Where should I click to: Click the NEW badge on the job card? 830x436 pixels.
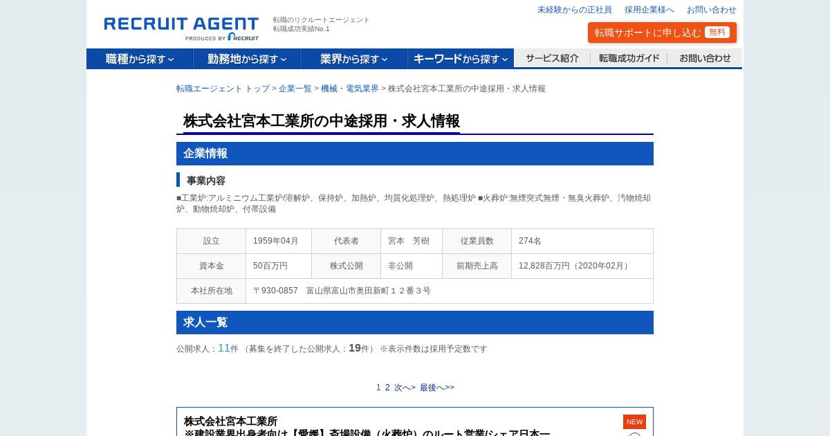(634, 421)
